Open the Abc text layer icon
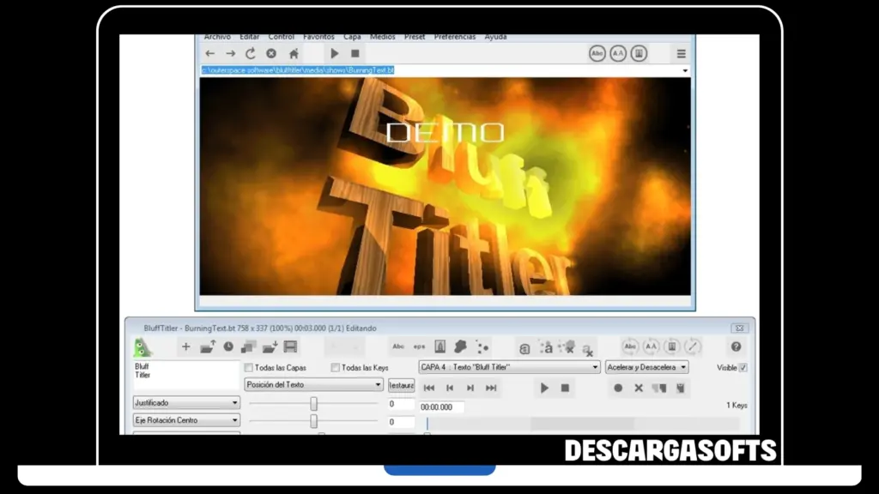 (400, 346)
